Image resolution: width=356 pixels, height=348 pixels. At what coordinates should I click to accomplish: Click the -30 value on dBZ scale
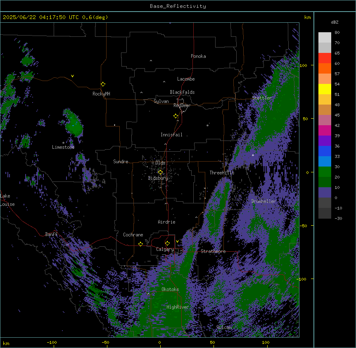coord(338,219)
